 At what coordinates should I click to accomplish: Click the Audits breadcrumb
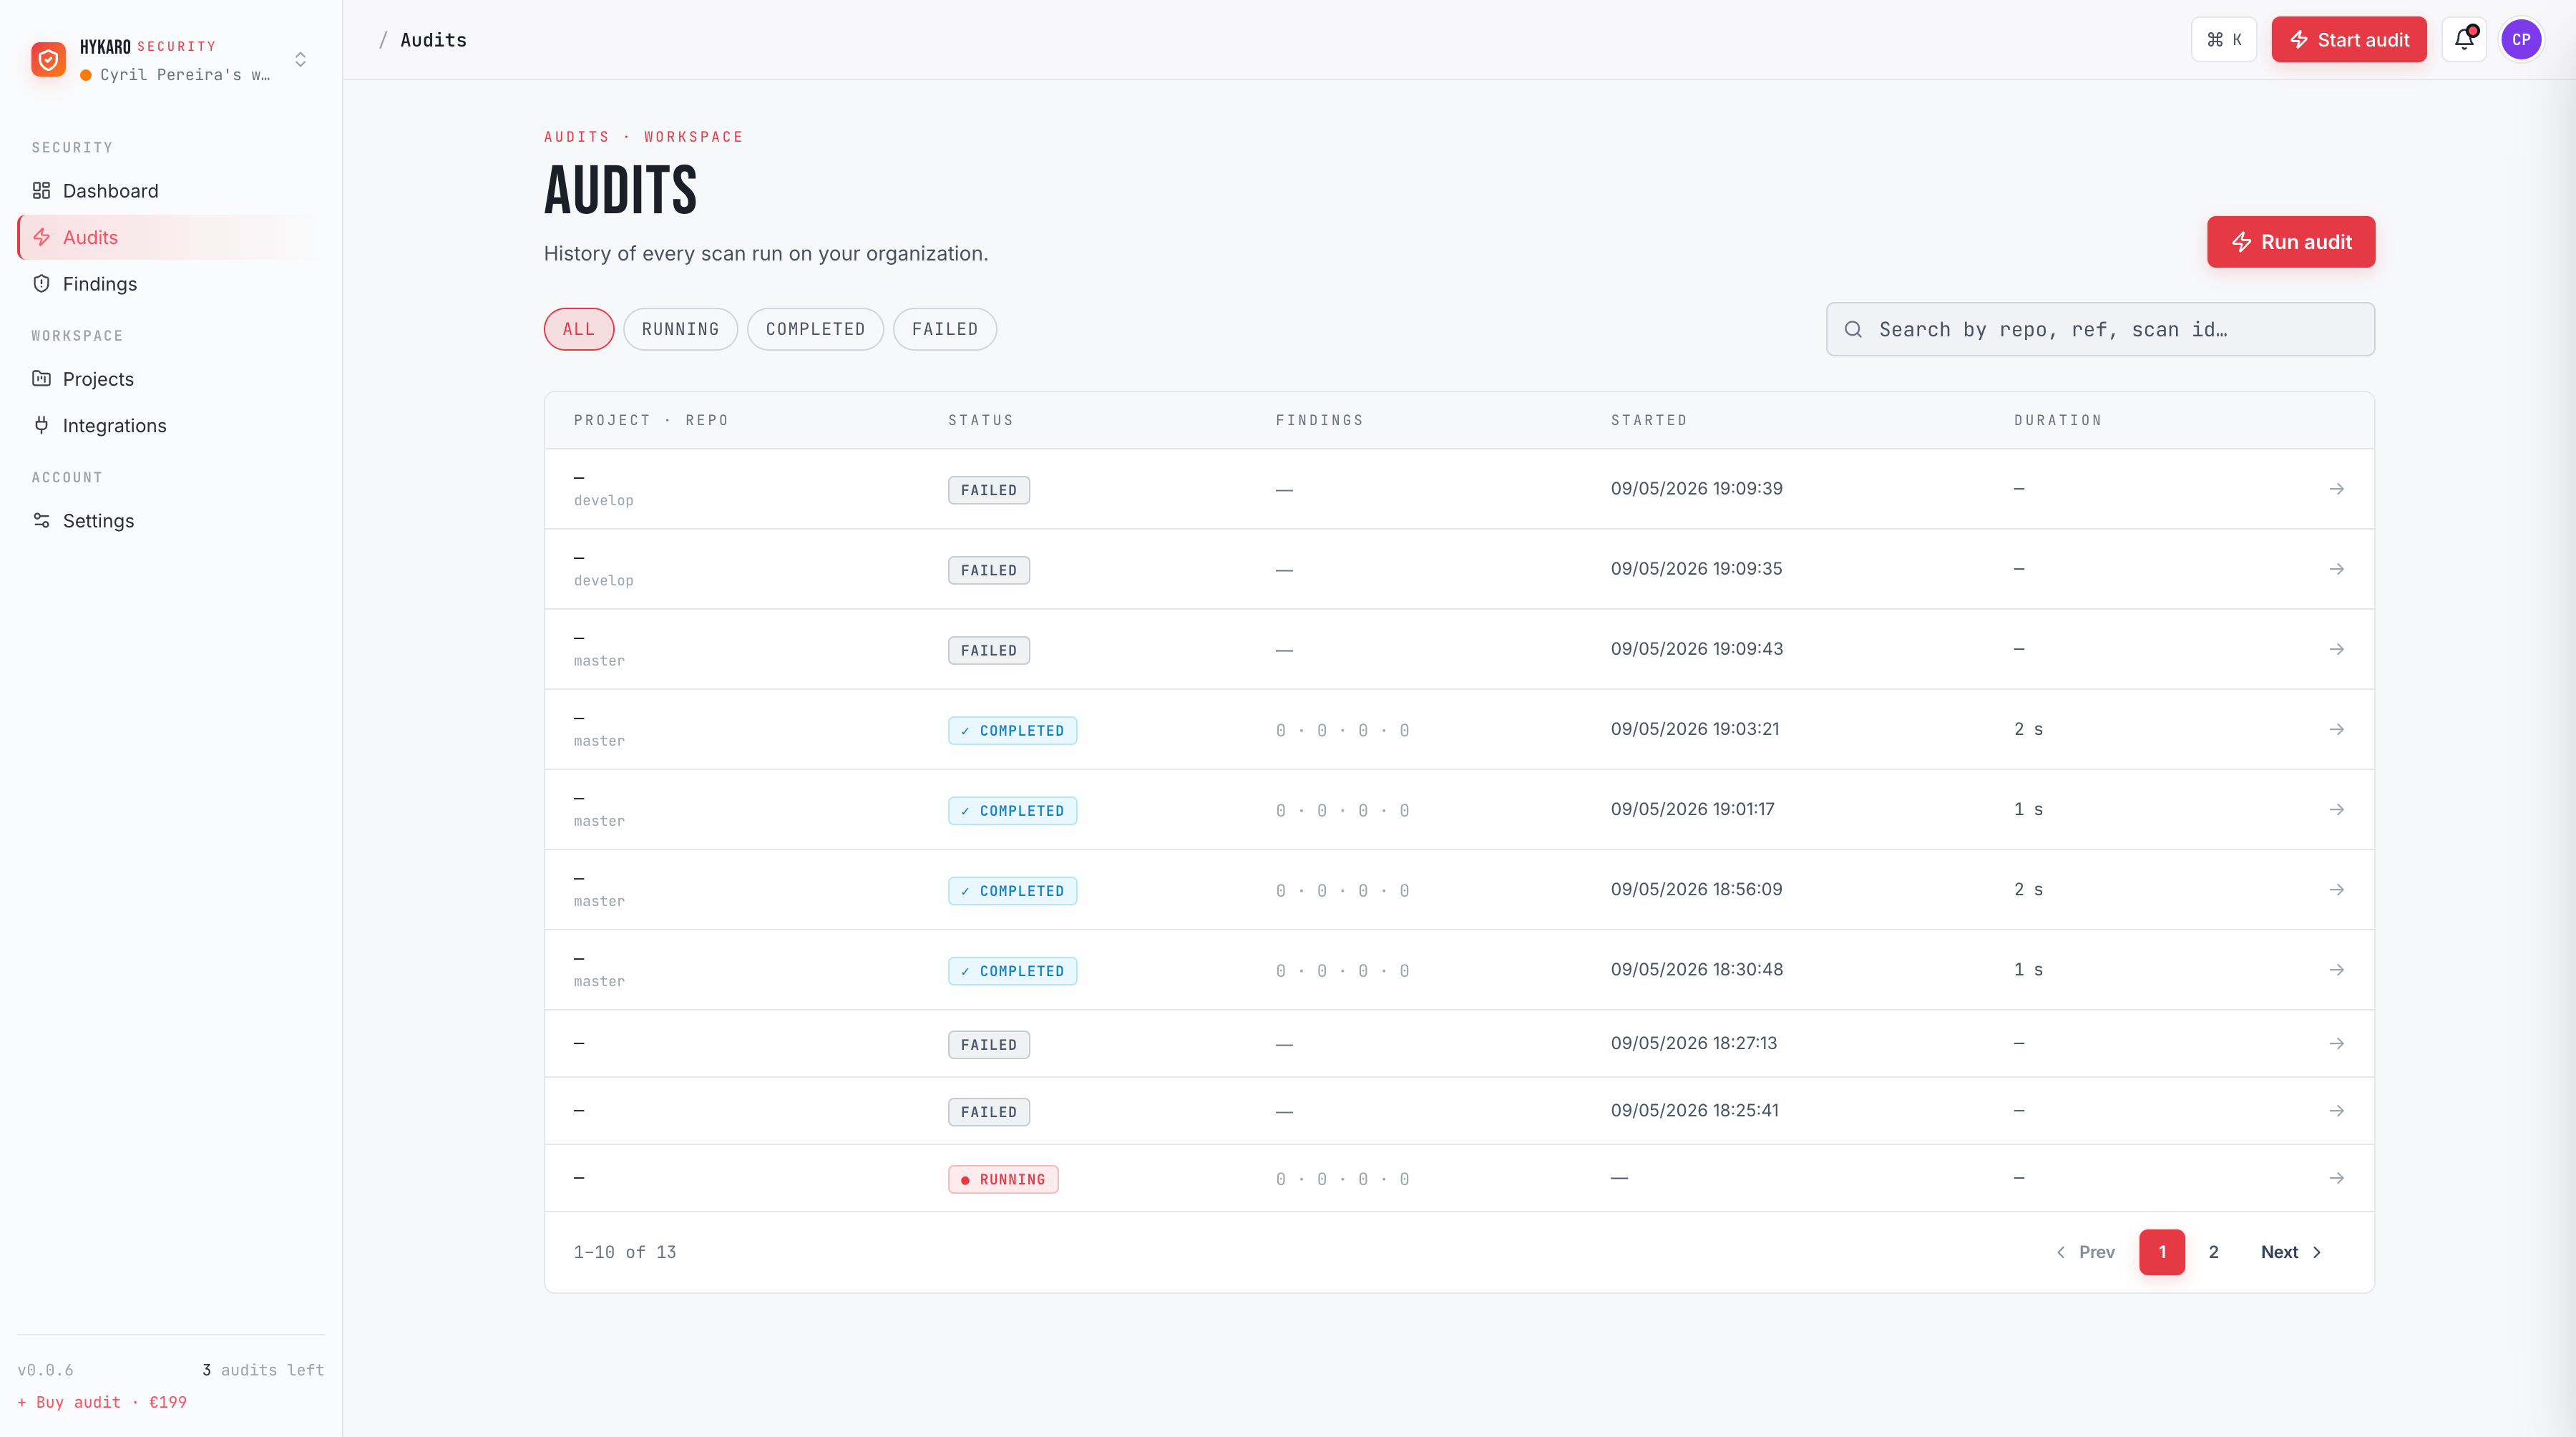tap(433, 40)
